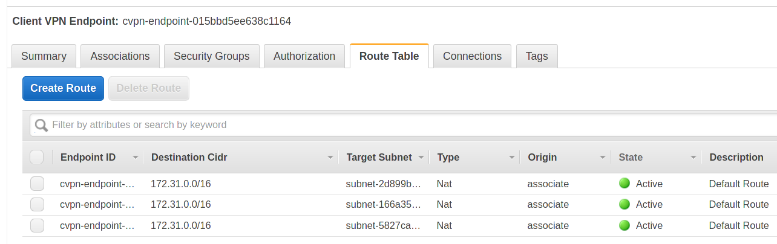Click green Active status icon for subnet-166a35 route

point(625,205)
